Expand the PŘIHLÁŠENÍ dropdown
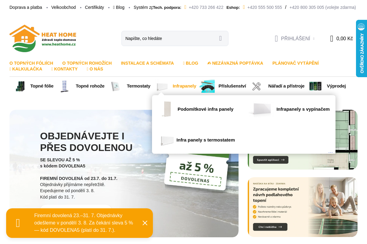 tap(295, 38)
